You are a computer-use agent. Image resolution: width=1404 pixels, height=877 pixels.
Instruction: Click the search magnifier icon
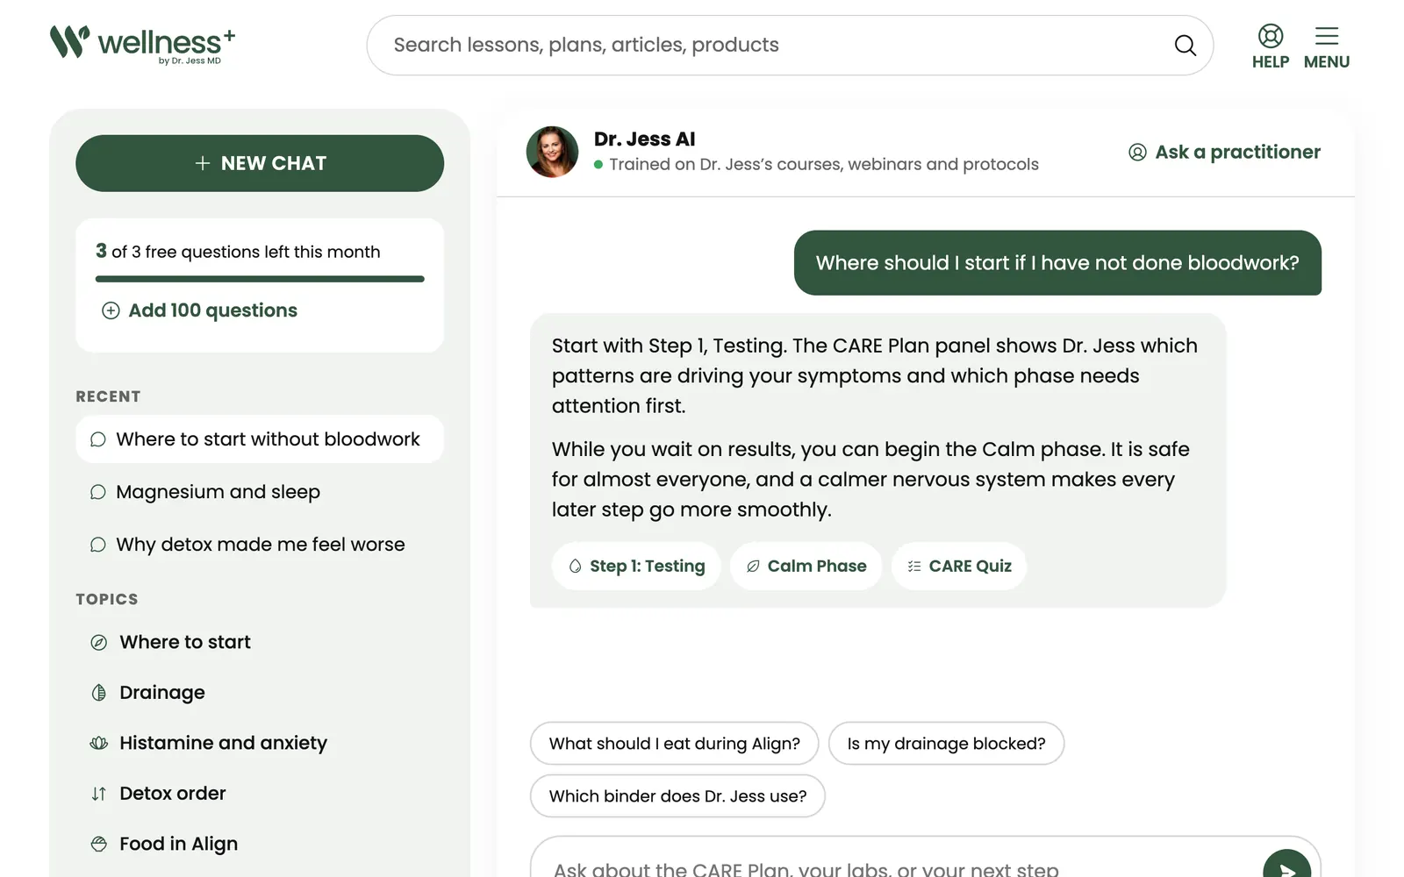(x=1185, y=45)
